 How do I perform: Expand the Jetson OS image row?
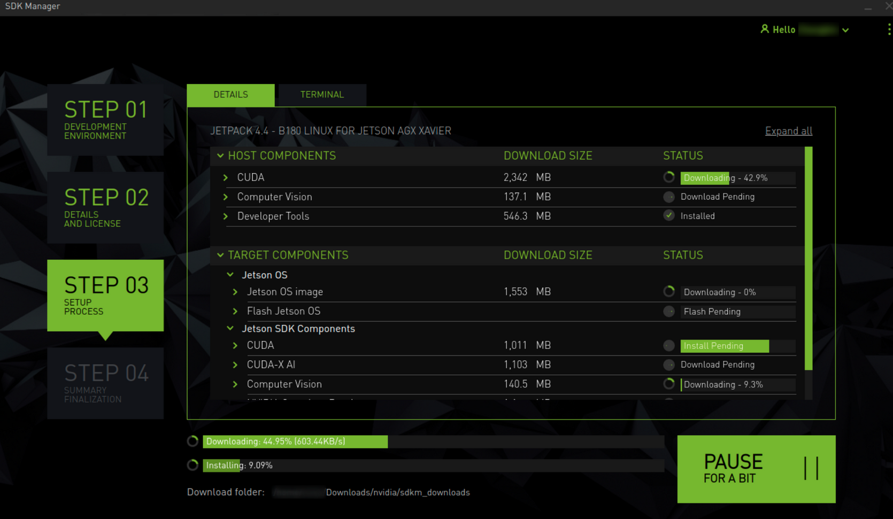(x=235, y=292)
